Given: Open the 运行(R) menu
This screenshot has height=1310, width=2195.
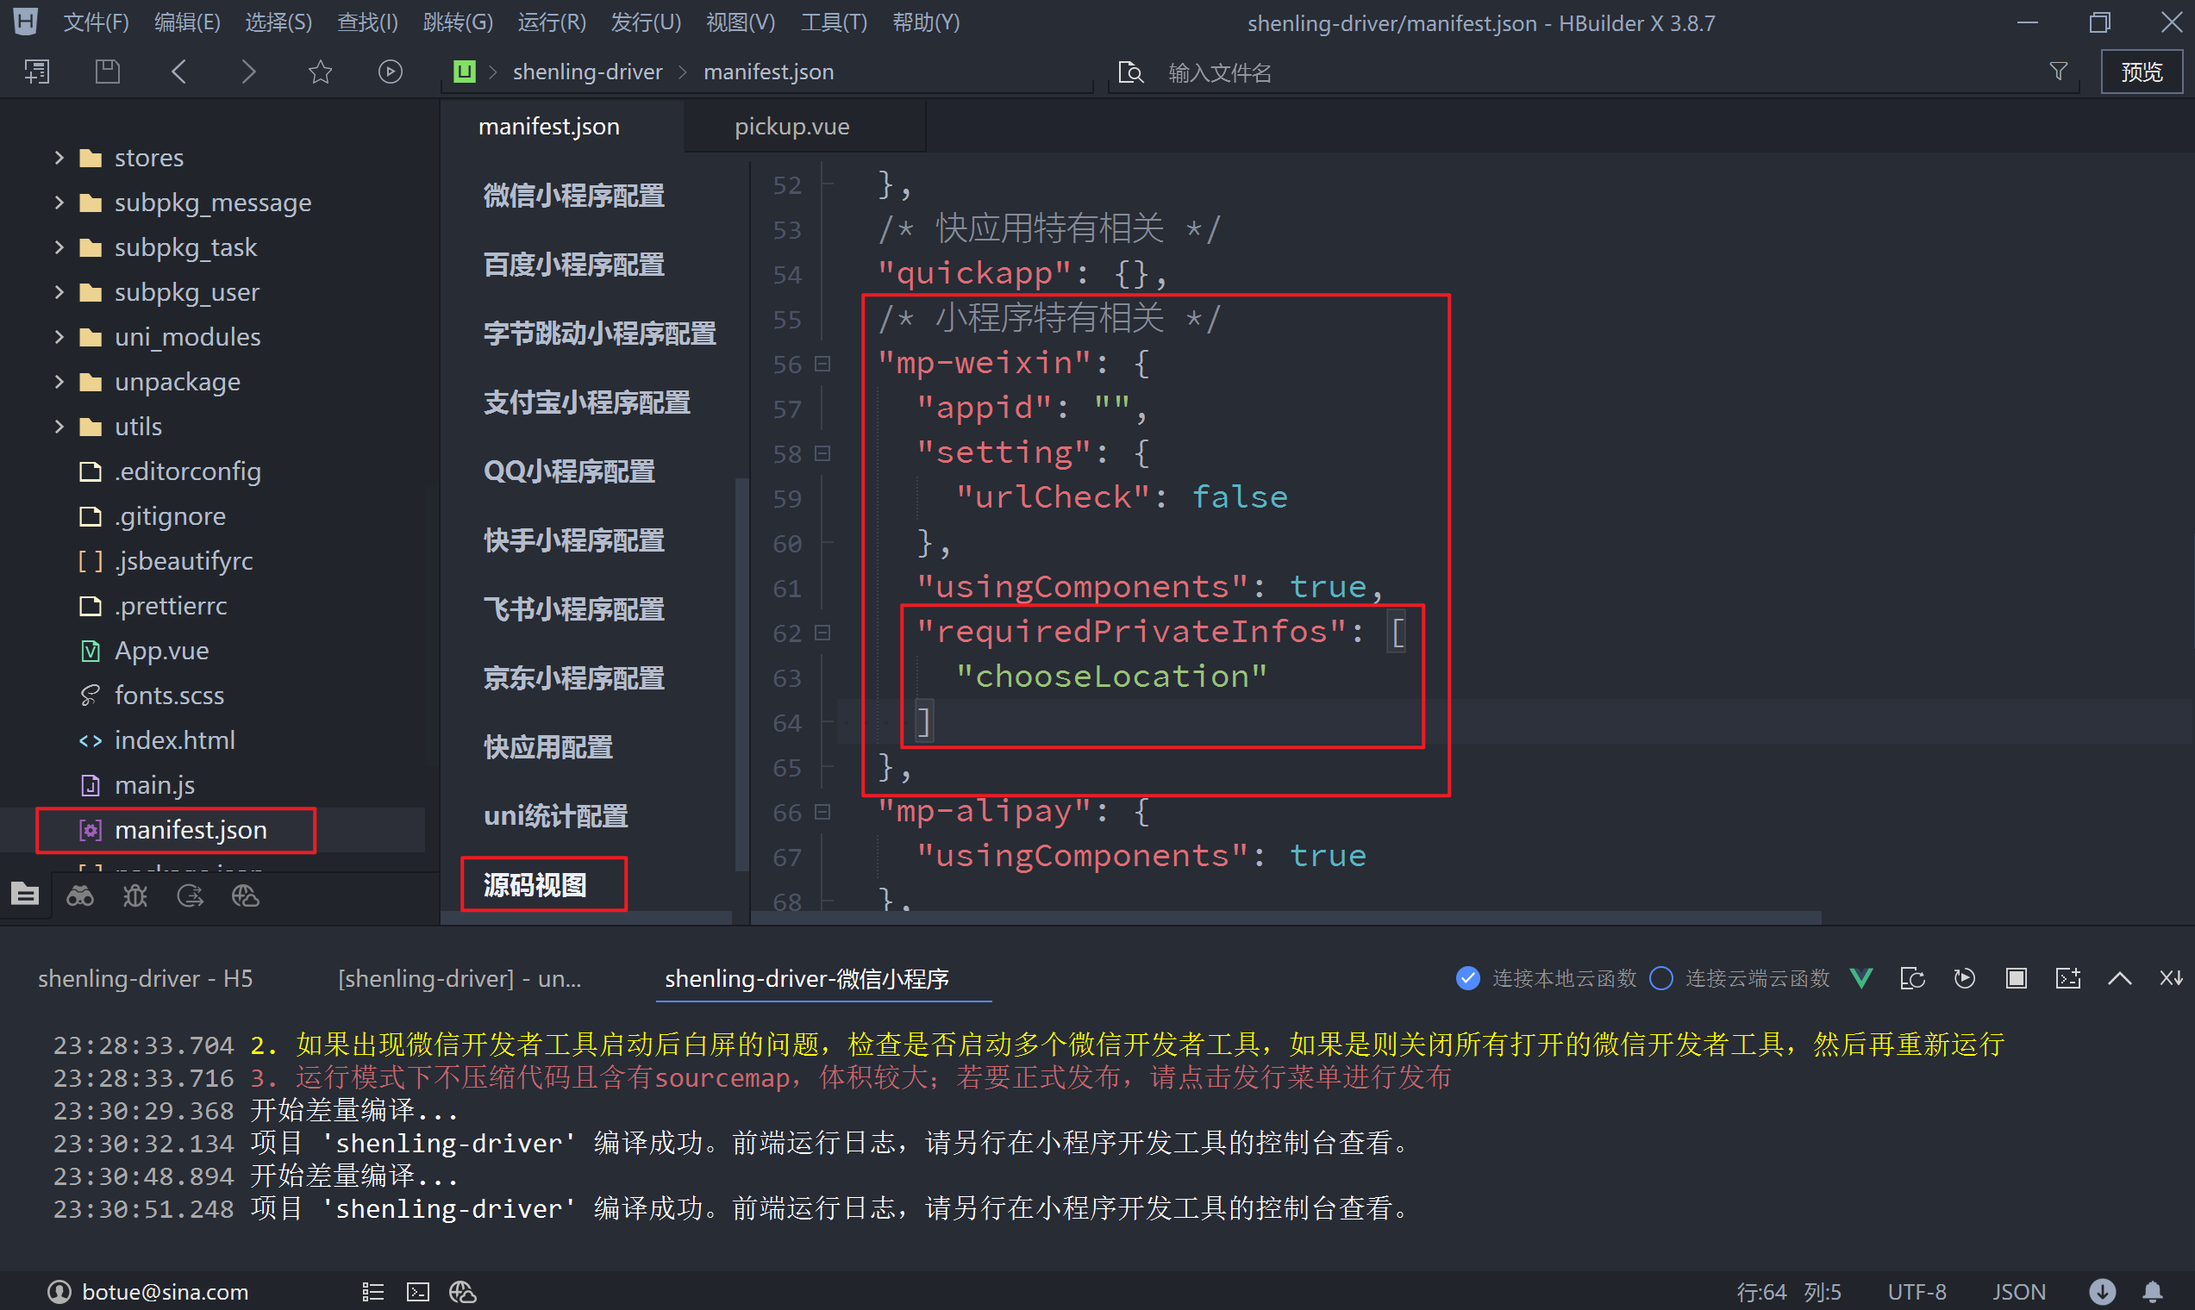Looking at the screenshot, I should click(551, 22).
